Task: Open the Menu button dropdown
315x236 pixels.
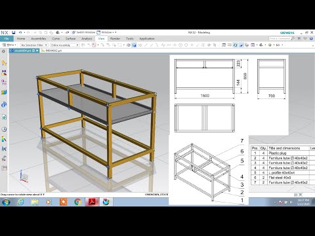Action: click(9, 45)
